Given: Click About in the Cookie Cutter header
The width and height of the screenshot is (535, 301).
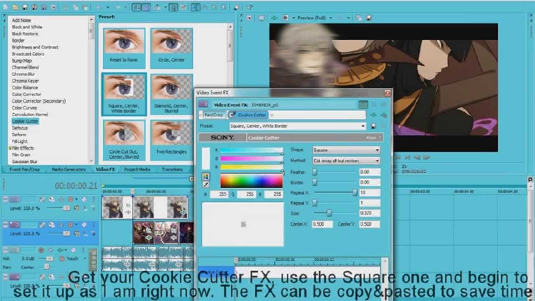Looking at the screenshot, I should (371, 138).
